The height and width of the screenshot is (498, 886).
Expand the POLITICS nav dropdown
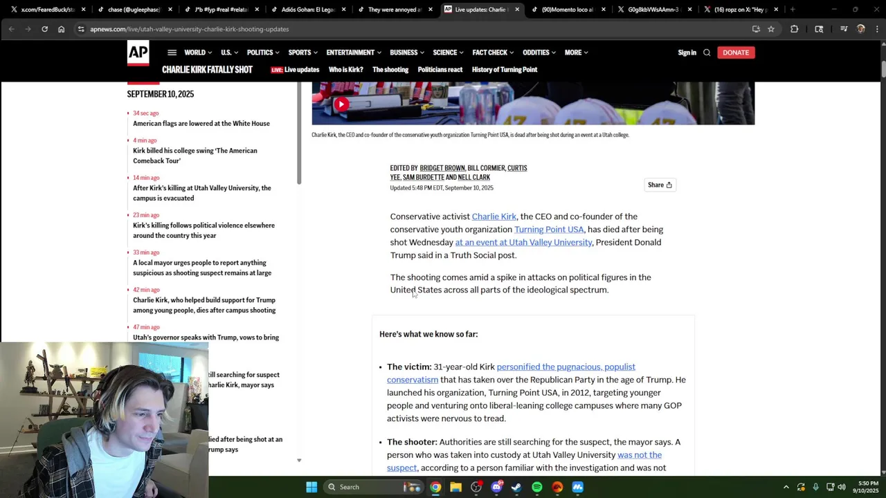(x=263, y=53)
